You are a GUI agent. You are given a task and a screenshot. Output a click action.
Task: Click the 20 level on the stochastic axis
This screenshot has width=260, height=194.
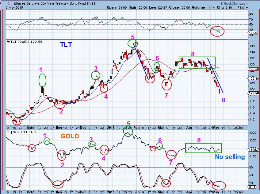click(251, 183)
